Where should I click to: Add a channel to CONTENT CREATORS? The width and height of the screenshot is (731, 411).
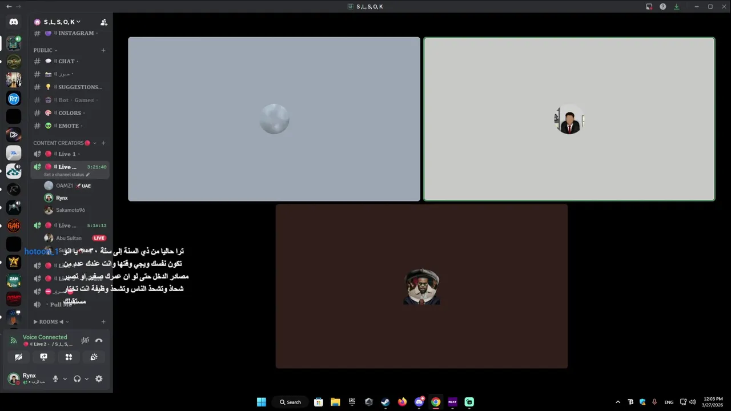click(x=103, y=143)
